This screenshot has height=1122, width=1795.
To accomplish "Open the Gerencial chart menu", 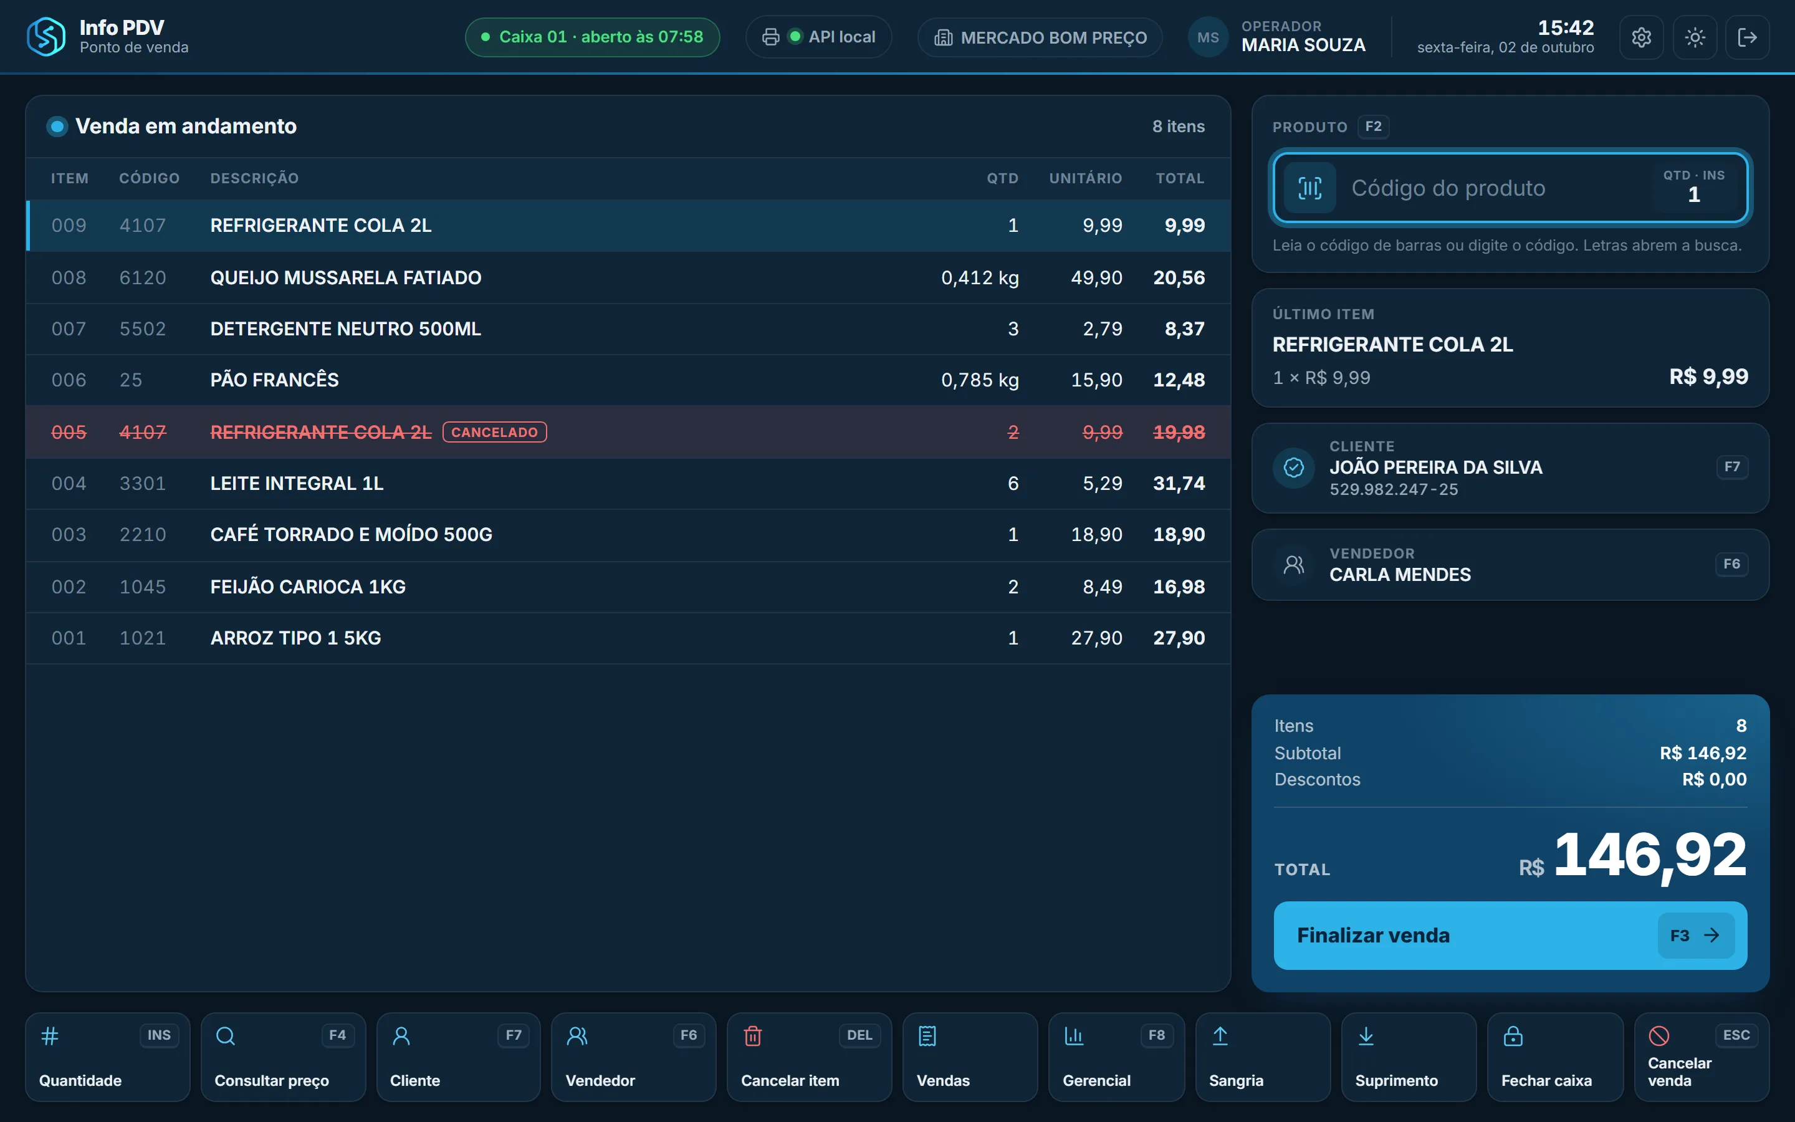I will tap(1116, 1057).
